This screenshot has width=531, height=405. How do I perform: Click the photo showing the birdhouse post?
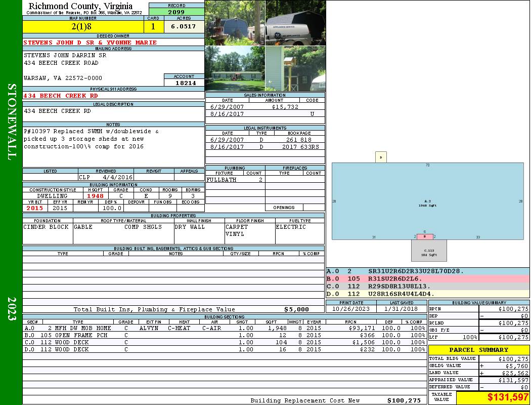pos(295,68)
